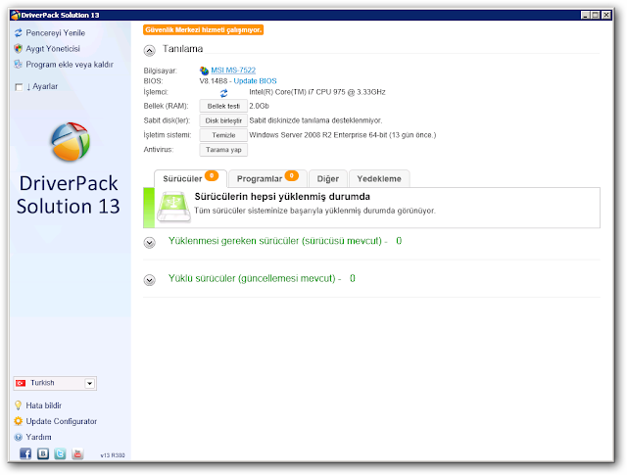Click the MSI computer model icon
This screenshot has width=627, height=475.
click(205, 71)
